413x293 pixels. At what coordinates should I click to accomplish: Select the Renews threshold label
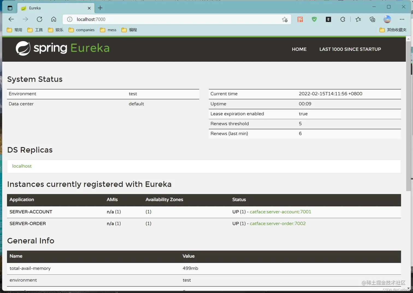[x=229, y=124]
